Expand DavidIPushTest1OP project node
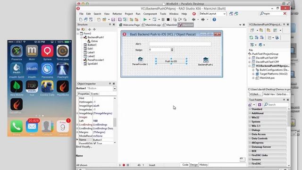The width and height of the screenshot is (302, 170). [x=250, y=58]
